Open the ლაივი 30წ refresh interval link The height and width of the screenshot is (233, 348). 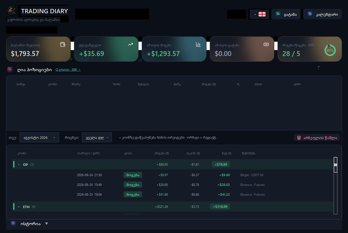68,70
